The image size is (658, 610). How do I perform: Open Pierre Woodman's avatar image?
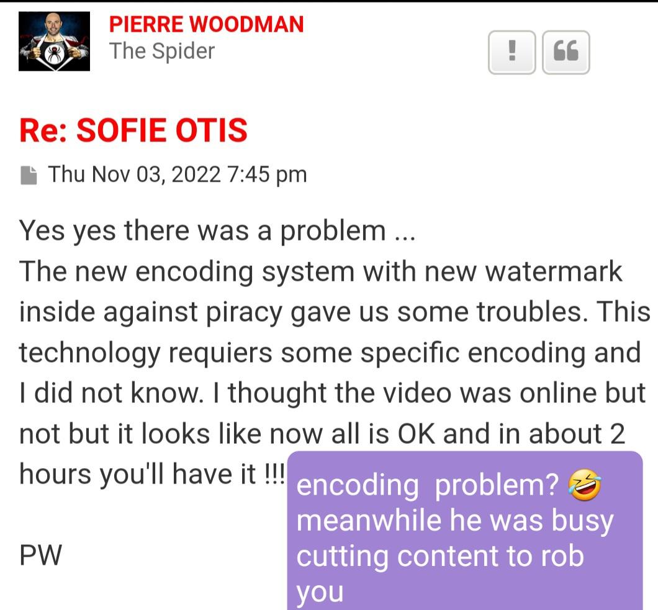(x=54, y=41)
